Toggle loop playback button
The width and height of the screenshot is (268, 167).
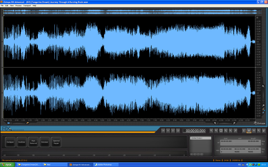click(178, 131)
